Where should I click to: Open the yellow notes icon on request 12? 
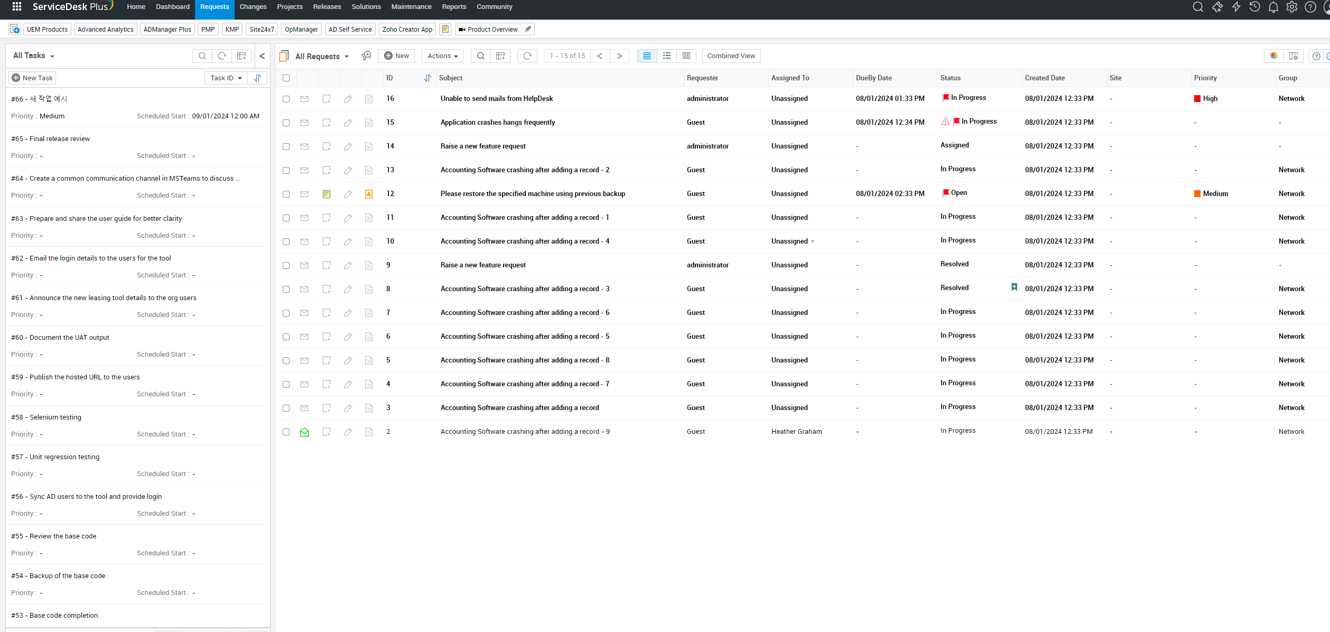(327, 194)
